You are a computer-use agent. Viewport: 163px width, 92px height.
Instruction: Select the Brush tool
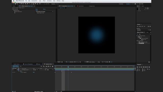point(31,4)
